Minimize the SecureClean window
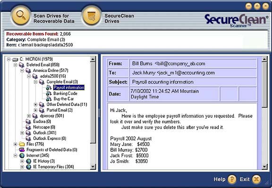The width and height of the screenshot is (272, 188). tap(248, 6)
